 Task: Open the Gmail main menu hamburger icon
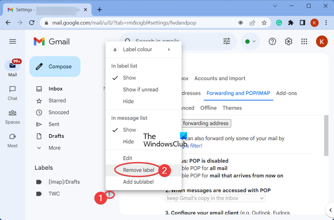click(x=12, y=42)
